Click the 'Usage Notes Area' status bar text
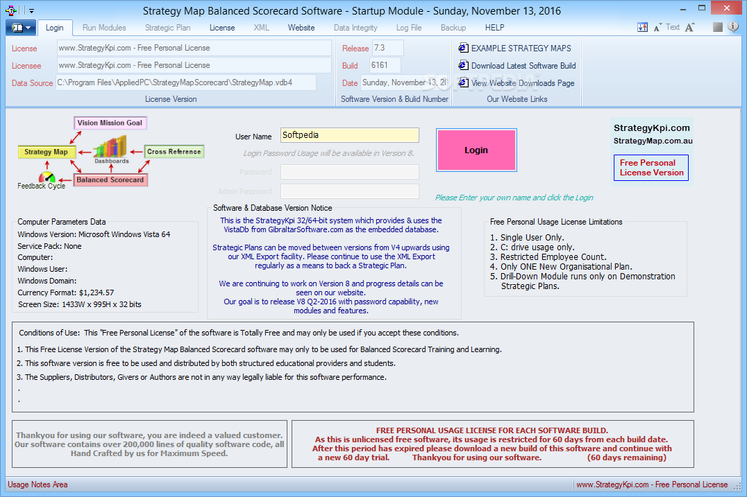 37,485
